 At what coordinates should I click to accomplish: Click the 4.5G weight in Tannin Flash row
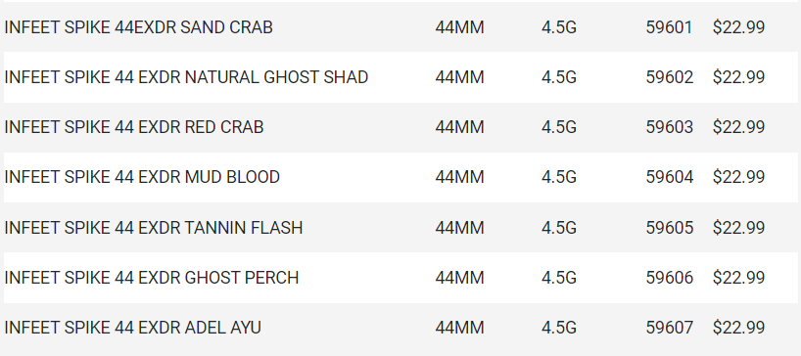(559, 227)
